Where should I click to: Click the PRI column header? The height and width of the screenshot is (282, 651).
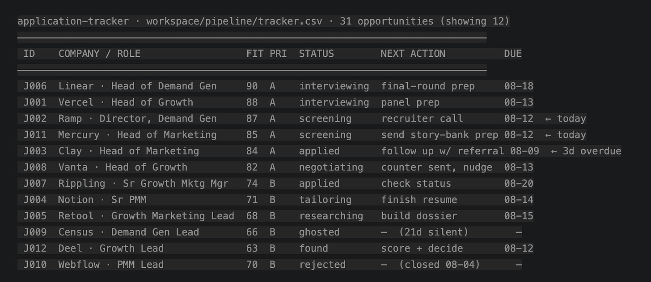pyautogui.click(x=278, y=54)
